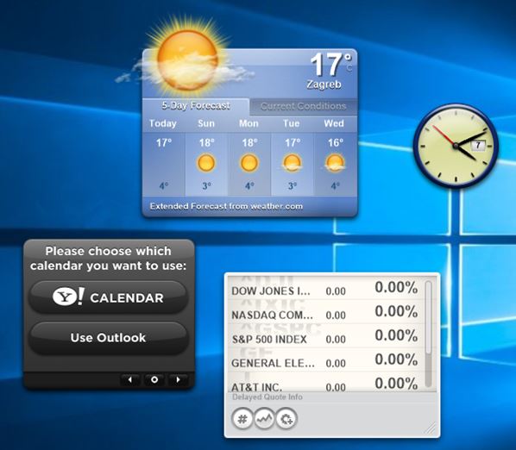
Task: Select the Sun forecast sun icon
Action: (x=206, y=163)
